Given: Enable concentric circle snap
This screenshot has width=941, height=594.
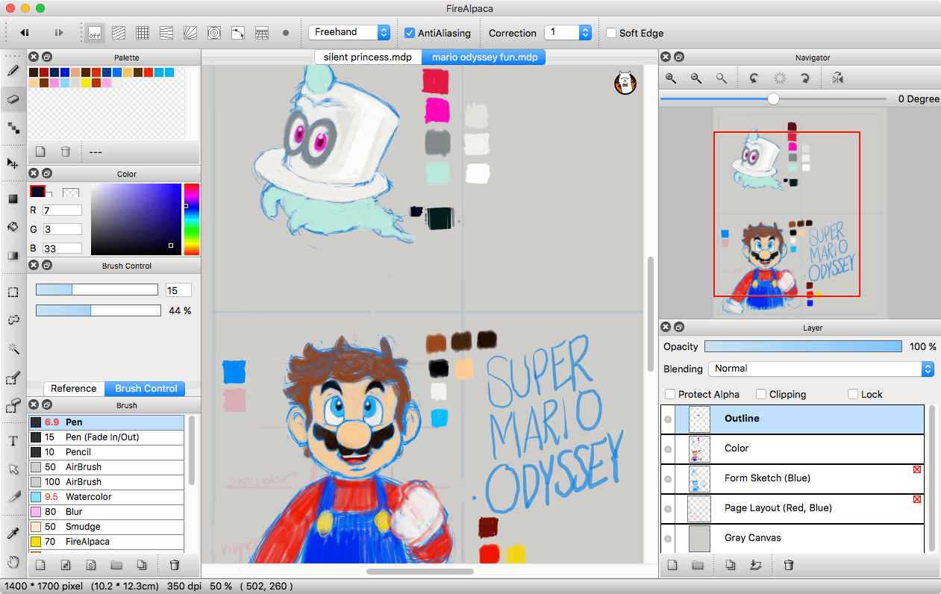Looking at the screenshot, I should coord(214,33).
